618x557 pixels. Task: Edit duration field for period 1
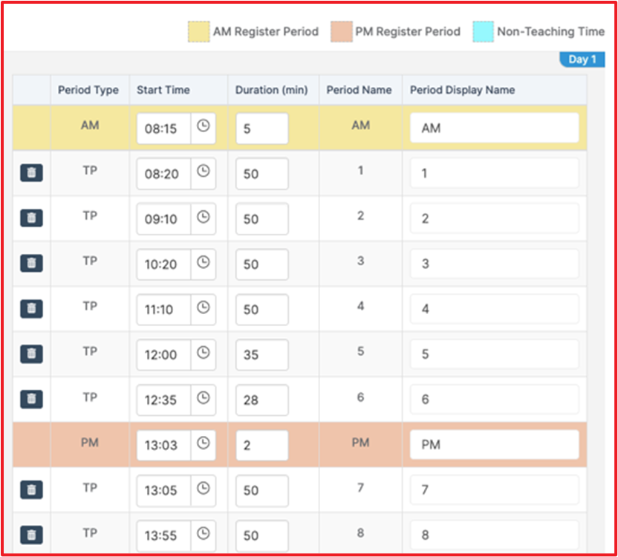262,174
